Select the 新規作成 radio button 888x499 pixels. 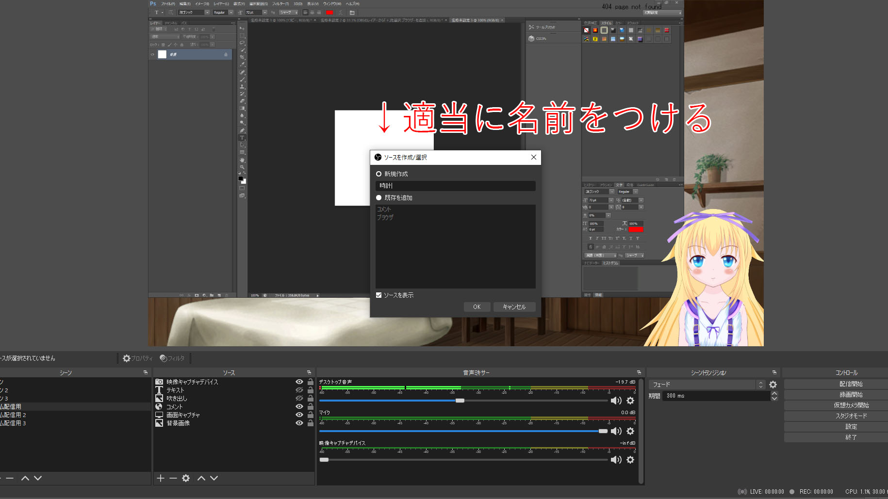click(x=378, y=174)
